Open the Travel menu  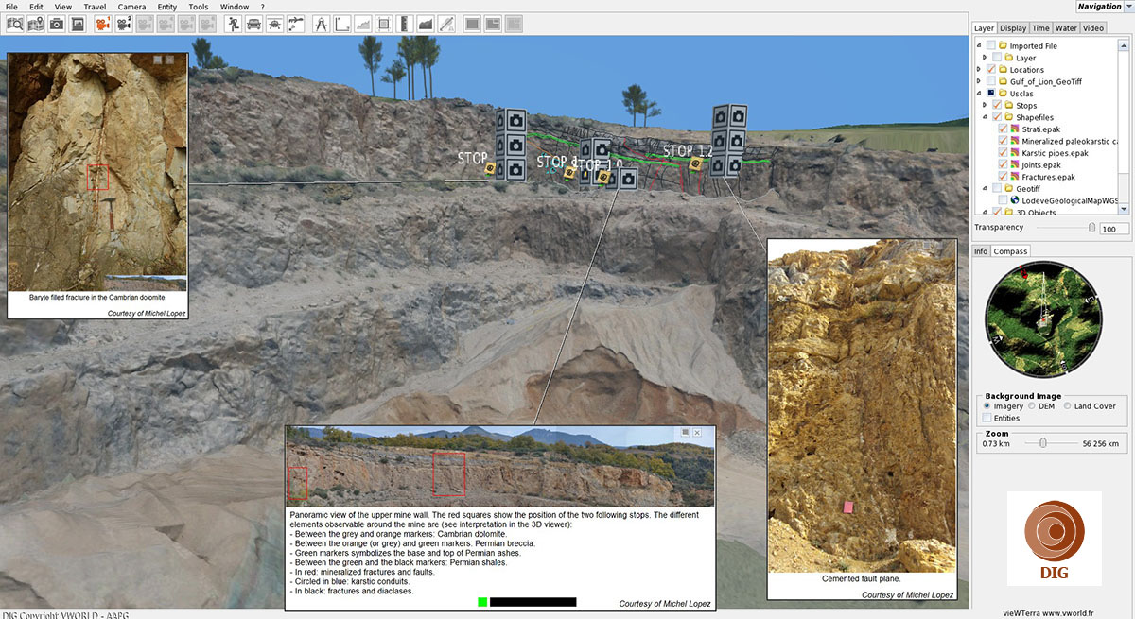(95, 7)
